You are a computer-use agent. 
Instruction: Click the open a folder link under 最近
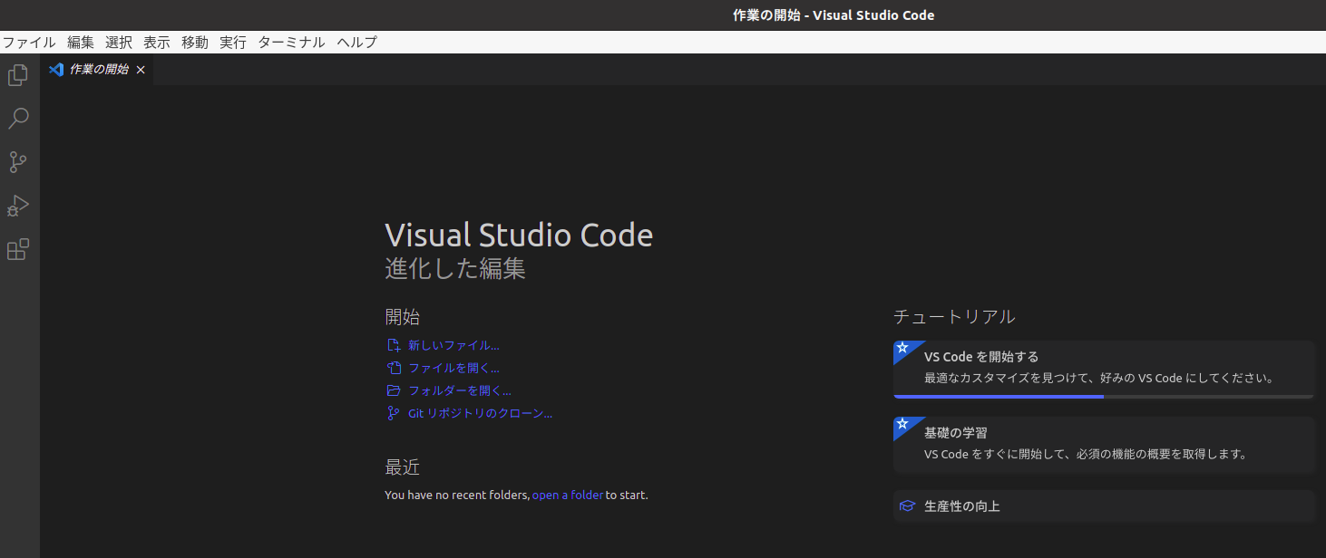567,495
